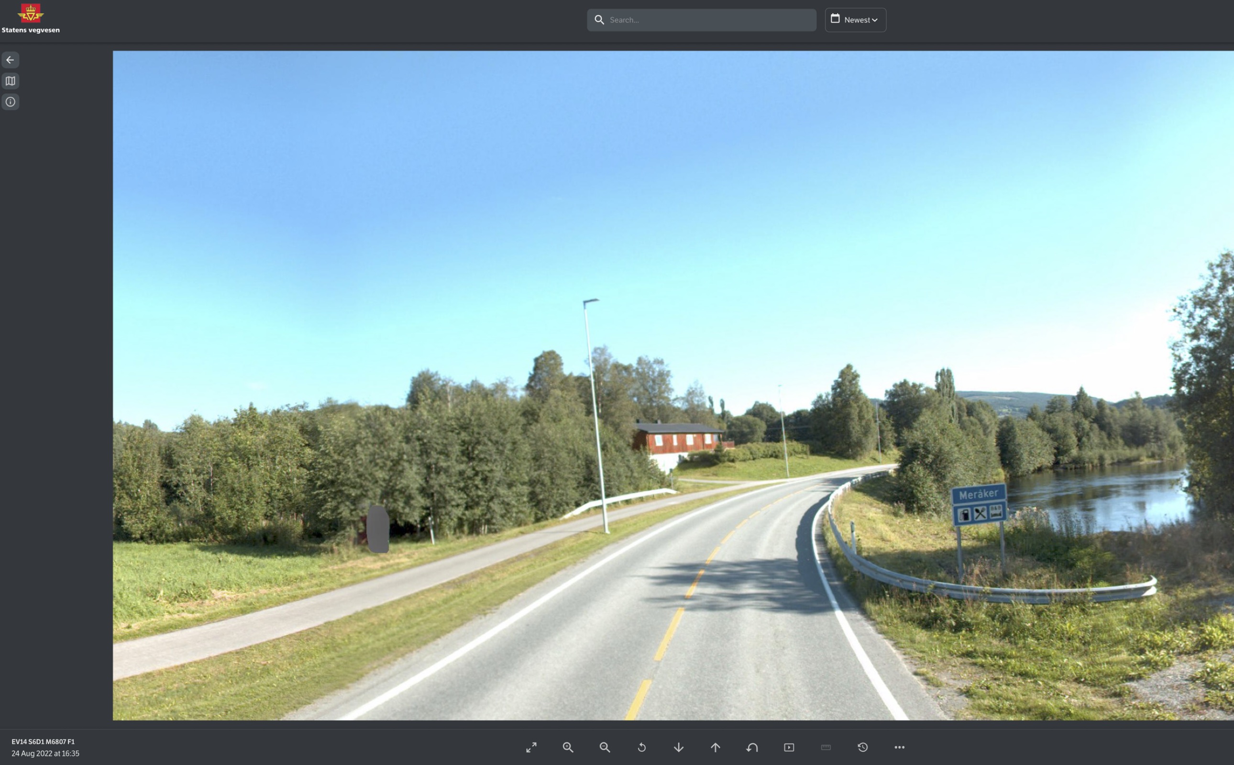1234x765 pixels.
Task: Move forward with the up arrow
Action: (x=715, y=747)
